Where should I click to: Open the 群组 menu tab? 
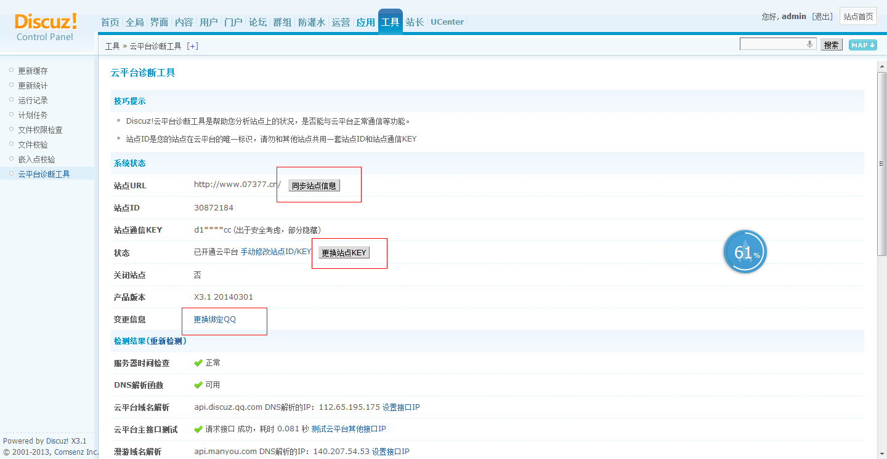click(282, 22)
